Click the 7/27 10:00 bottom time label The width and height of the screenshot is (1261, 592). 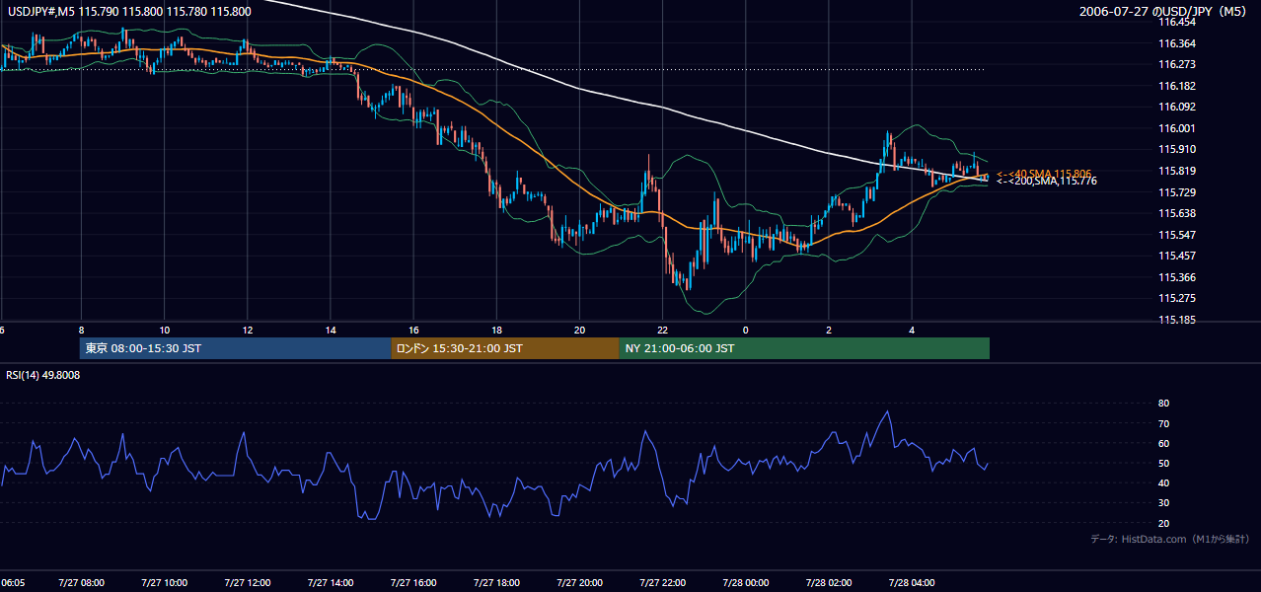[x=164, y=583]
